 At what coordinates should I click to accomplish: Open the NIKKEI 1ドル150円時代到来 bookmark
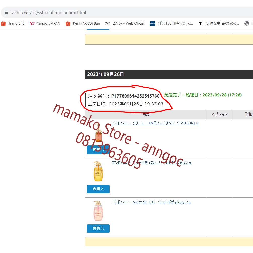point(172,23)
